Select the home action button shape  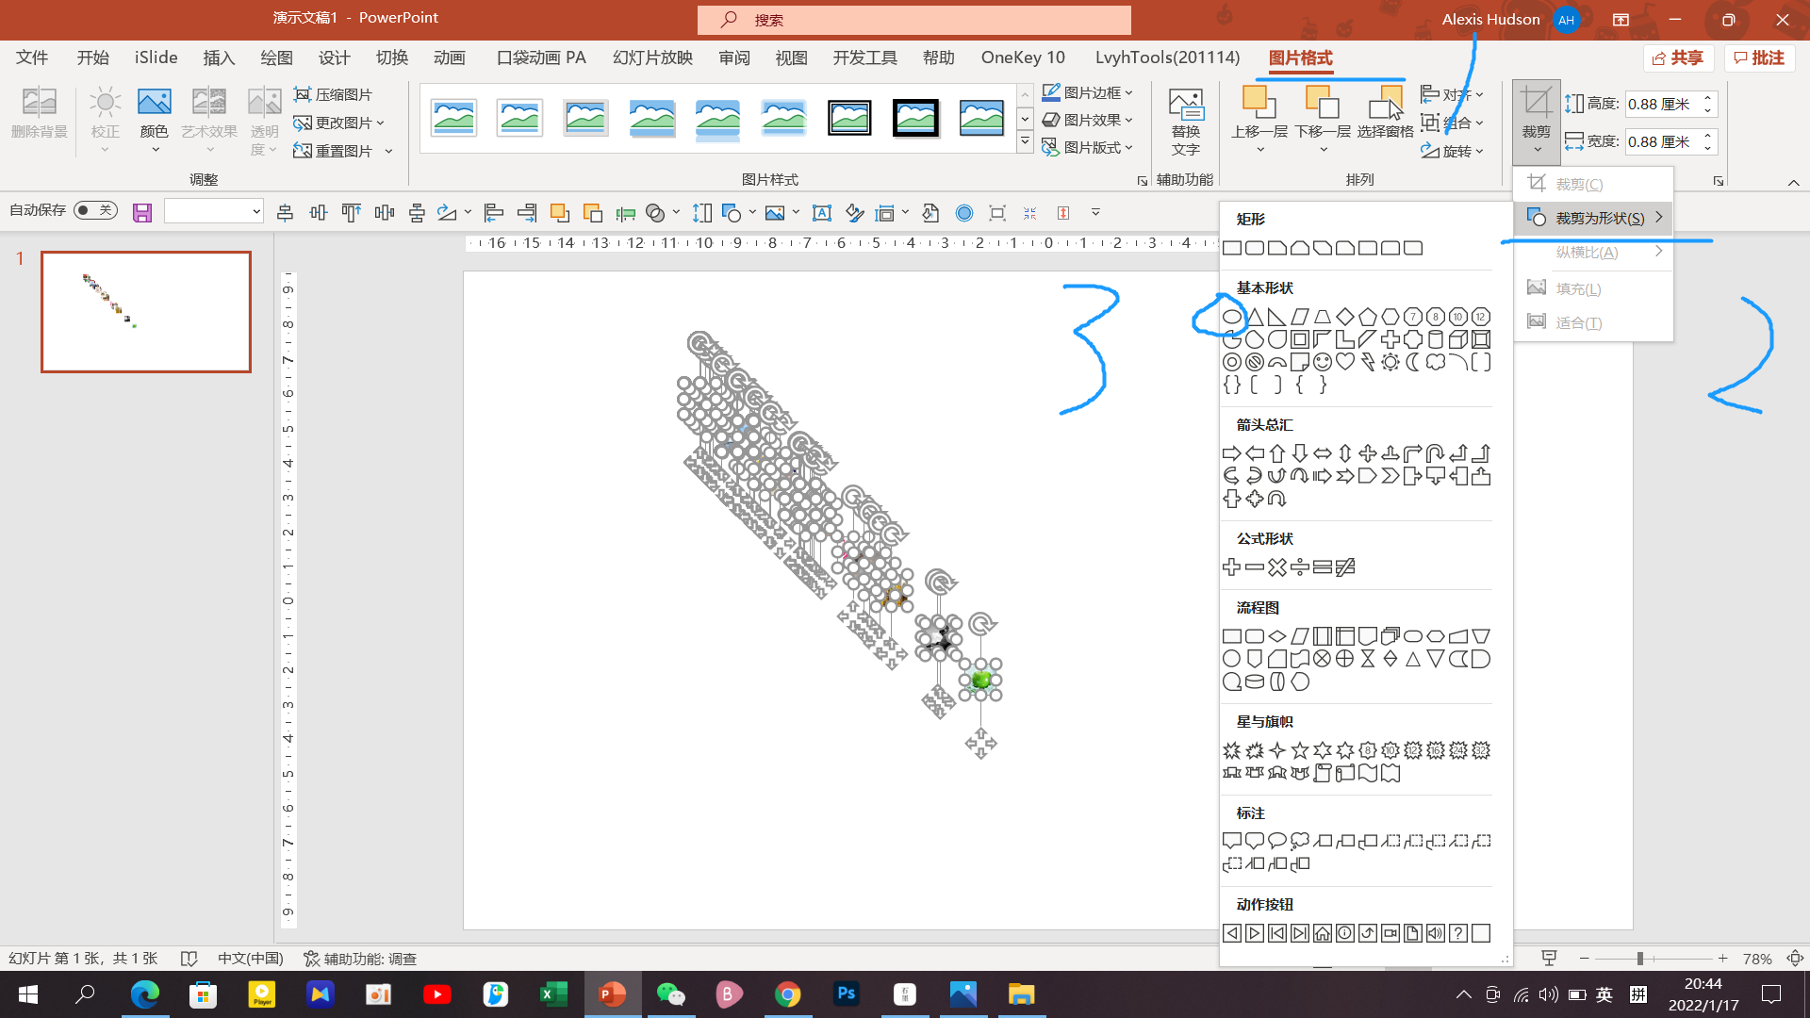[1323, 933]
